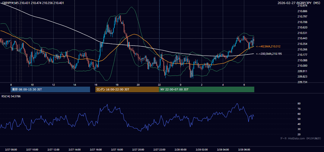324x152 pixels.
Task: Click the 210.354 price axis label
Action: pos(302,44)
